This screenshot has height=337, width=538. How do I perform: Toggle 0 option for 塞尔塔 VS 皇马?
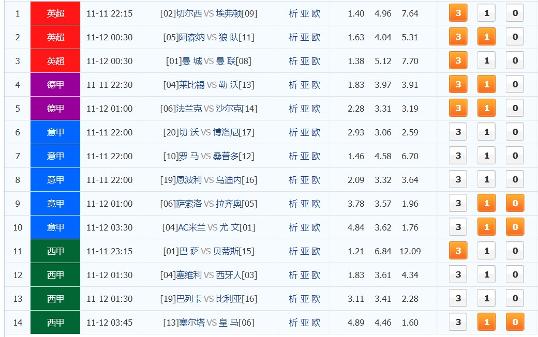[x=515, y=322]
